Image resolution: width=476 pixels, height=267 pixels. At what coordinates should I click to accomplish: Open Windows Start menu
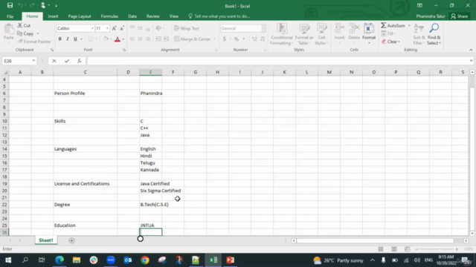(x=8, y=260)
